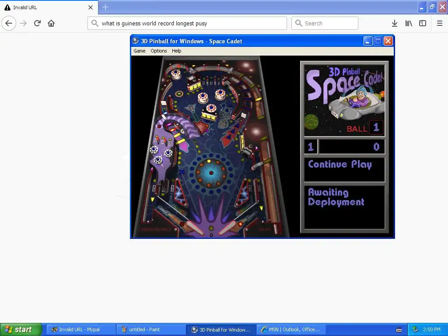This screenshot has height=336, width=448.
Task: Click the player score display showing 0
Action: click(352, 147)
